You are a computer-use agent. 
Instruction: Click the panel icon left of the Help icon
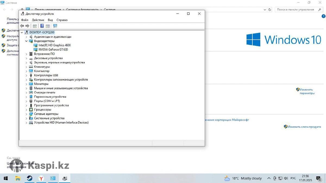35,26
